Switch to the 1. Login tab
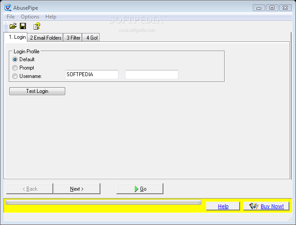The image size is (296, 225). point(16,37)
